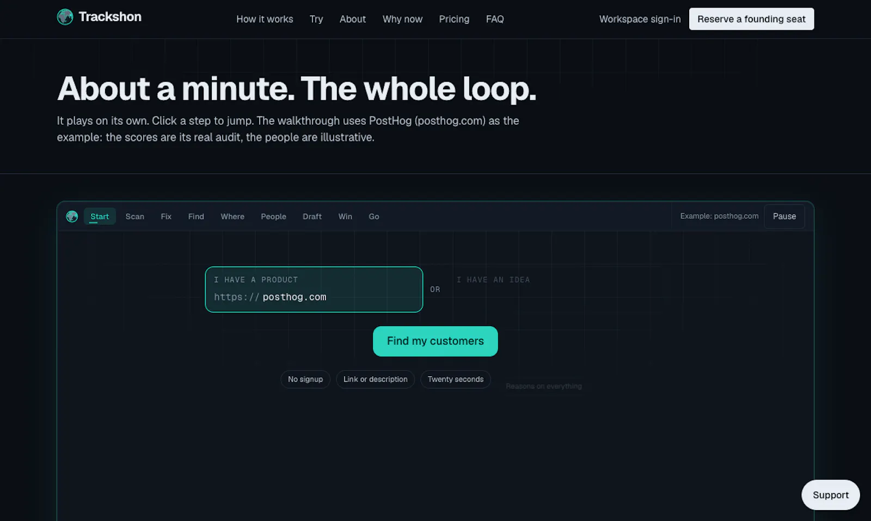
Task: Open the How it works nav link
Action: click(x=265, y=19)
